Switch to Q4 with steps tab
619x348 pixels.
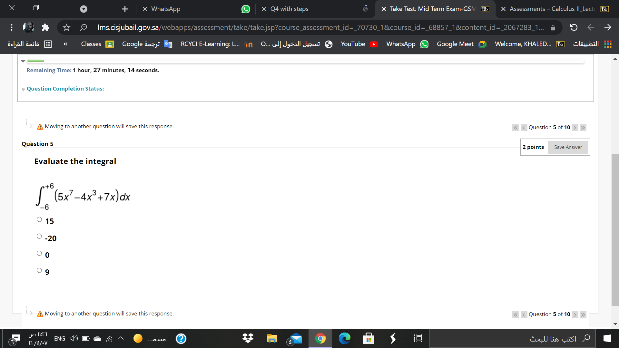[x=289, y=9]
